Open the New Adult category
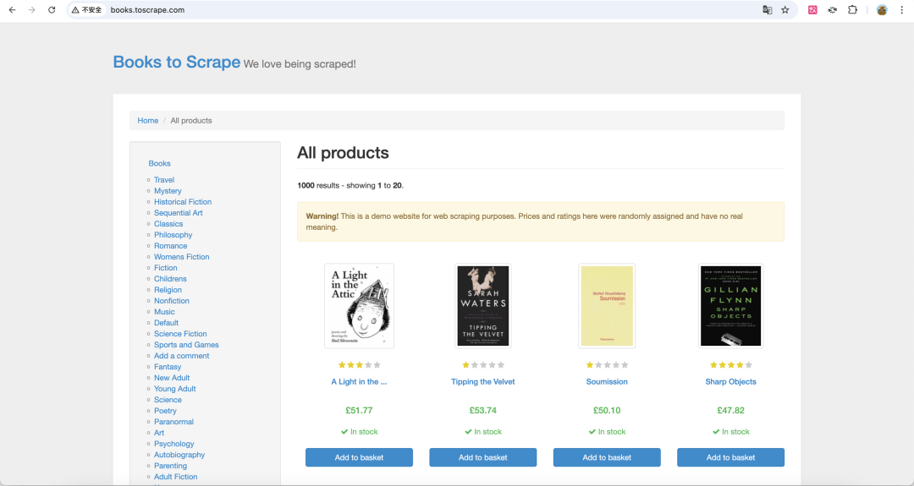The width and height of the screenshot is (914, 486). [172, 378]
